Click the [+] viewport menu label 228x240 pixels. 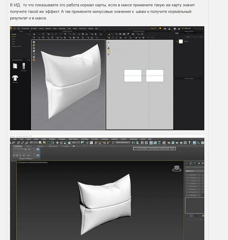coord(18,163)
